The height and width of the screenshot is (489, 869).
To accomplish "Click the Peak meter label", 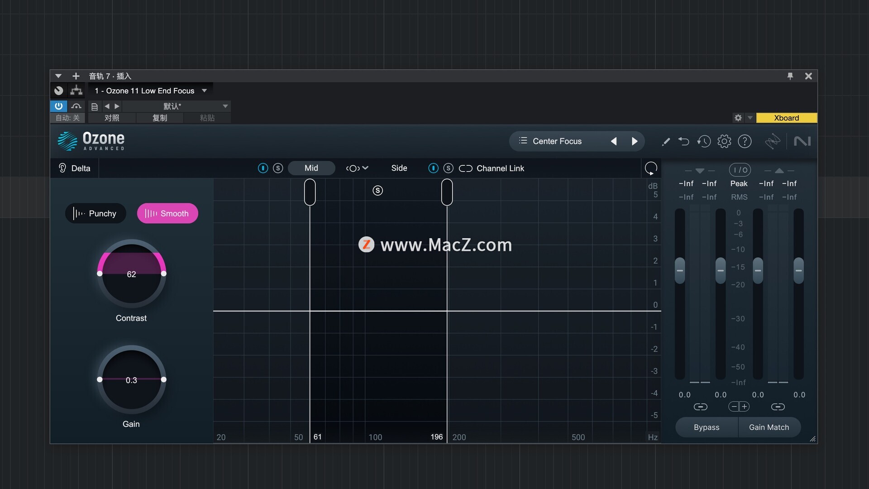I will point(739,183).
